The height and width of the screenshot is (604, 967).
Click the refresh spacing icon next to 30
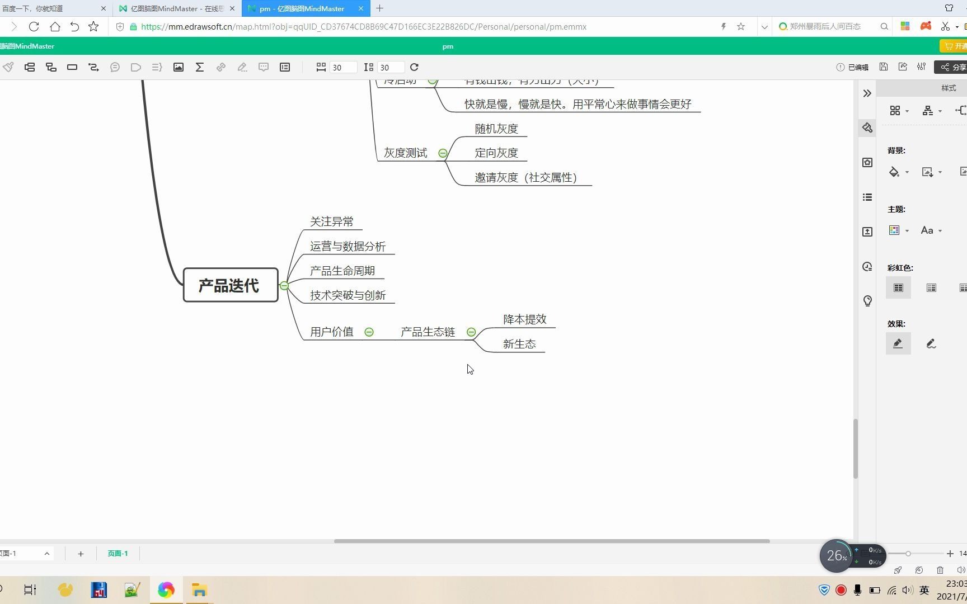(x=414, y=67)
